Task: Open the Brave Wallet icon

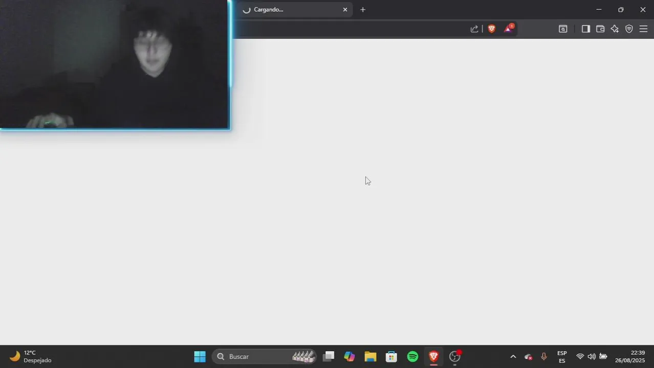Action: point(600,29)
